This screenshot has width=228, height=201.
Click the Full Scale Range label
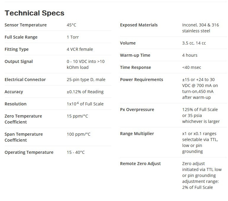(21, 37)
